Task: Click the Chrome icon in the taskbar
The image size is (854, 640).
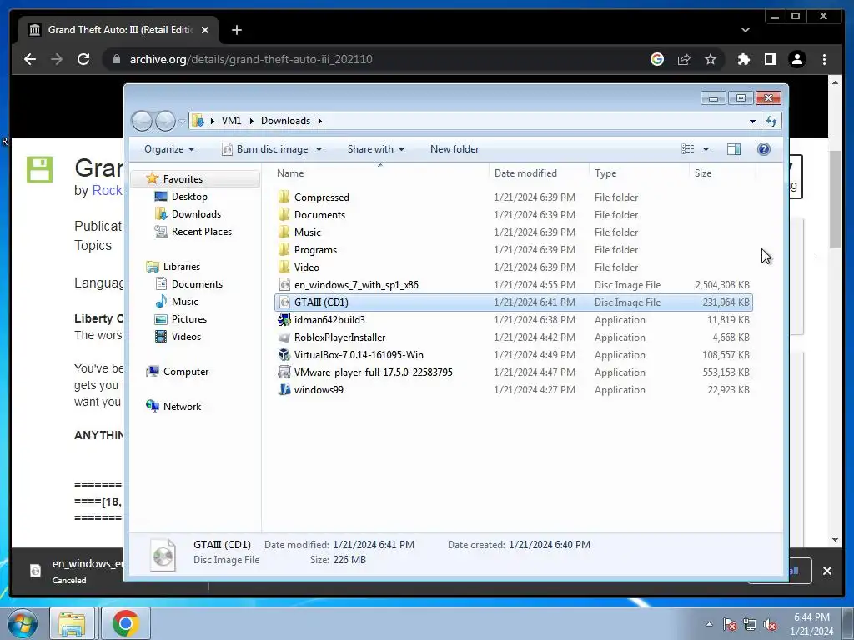Action: (x=126, y=623)
